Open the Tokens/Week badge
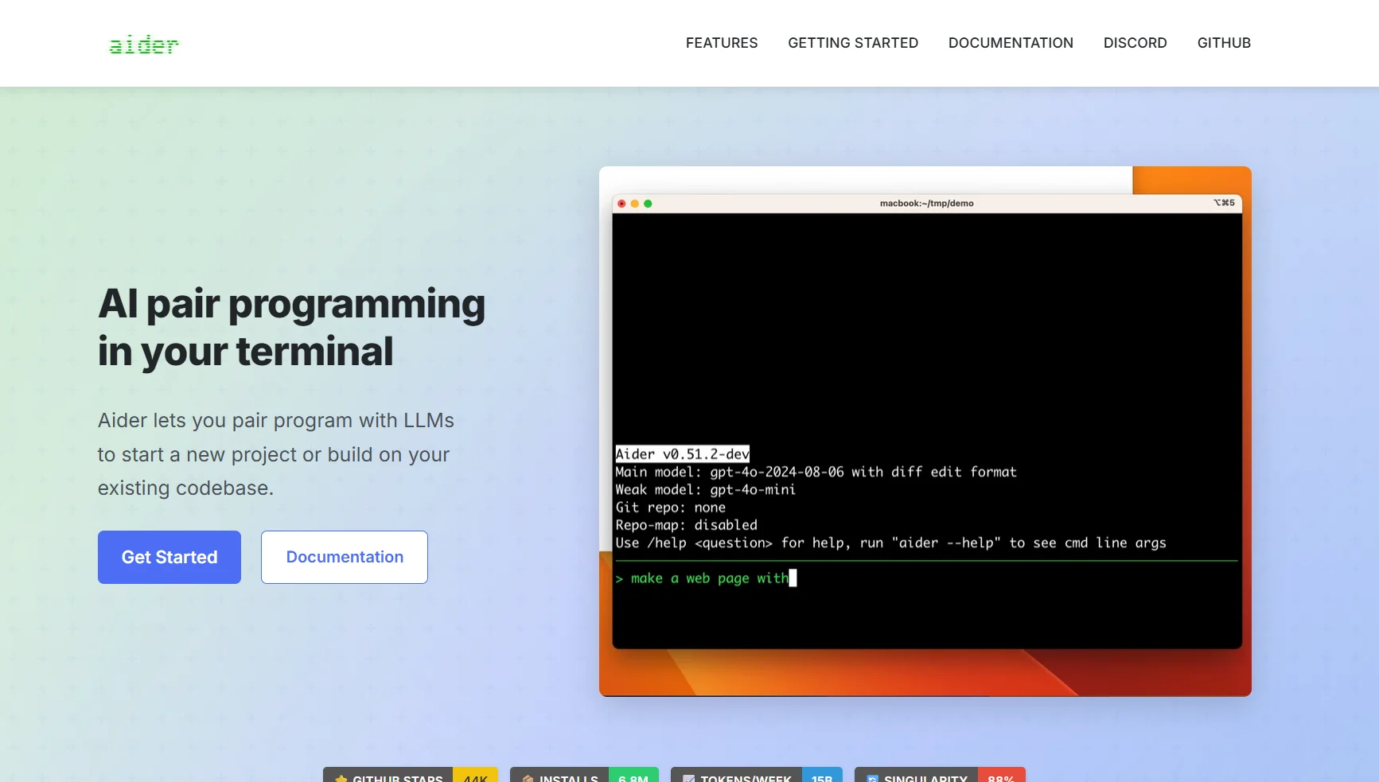1379x782 pixels. [757, 775]
